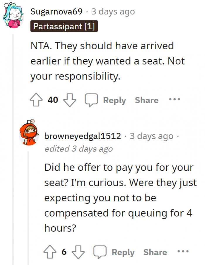Downvote Sugarnova69's comment

pos(69,100)
